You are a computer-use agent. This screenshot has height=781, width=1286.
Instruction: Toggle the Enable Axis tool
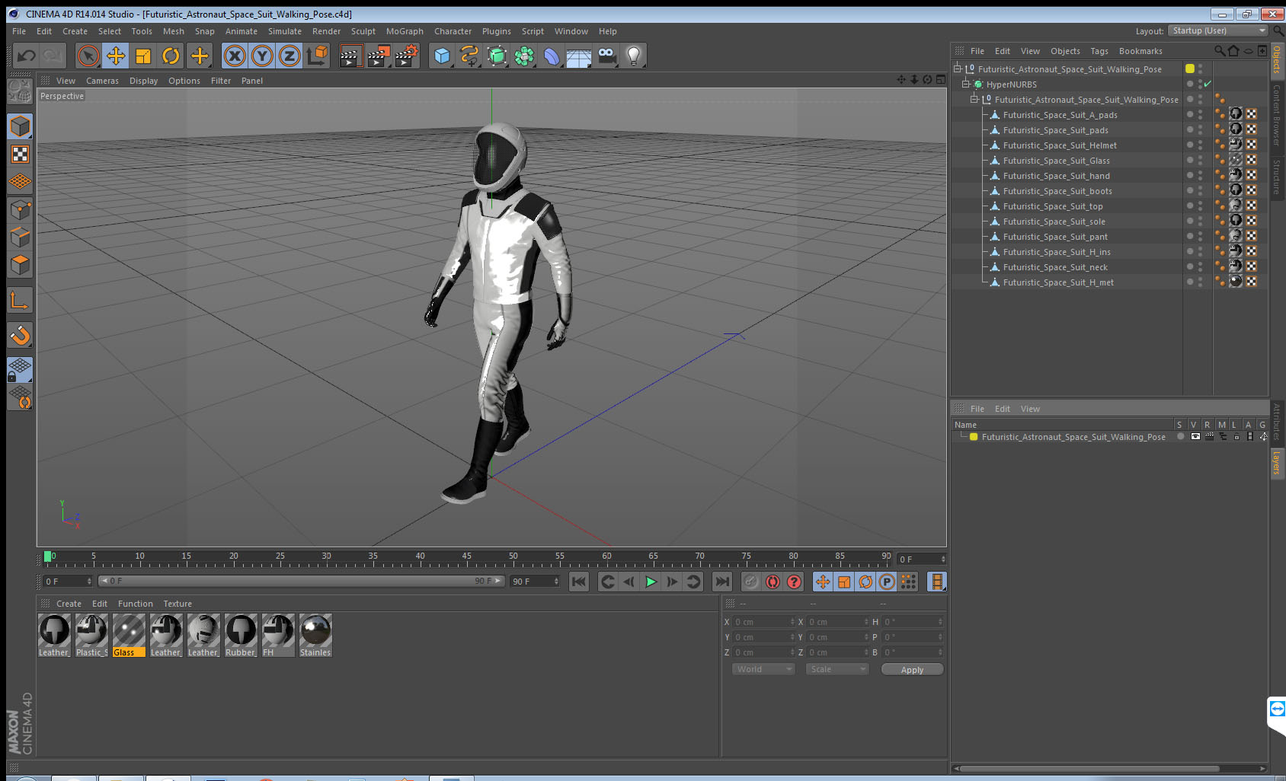coord(20,301)
